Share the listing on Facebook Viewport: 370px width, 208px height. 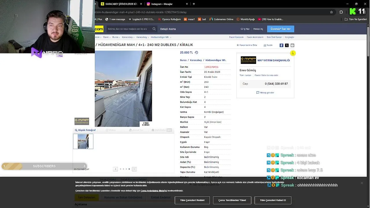[281, 45]
